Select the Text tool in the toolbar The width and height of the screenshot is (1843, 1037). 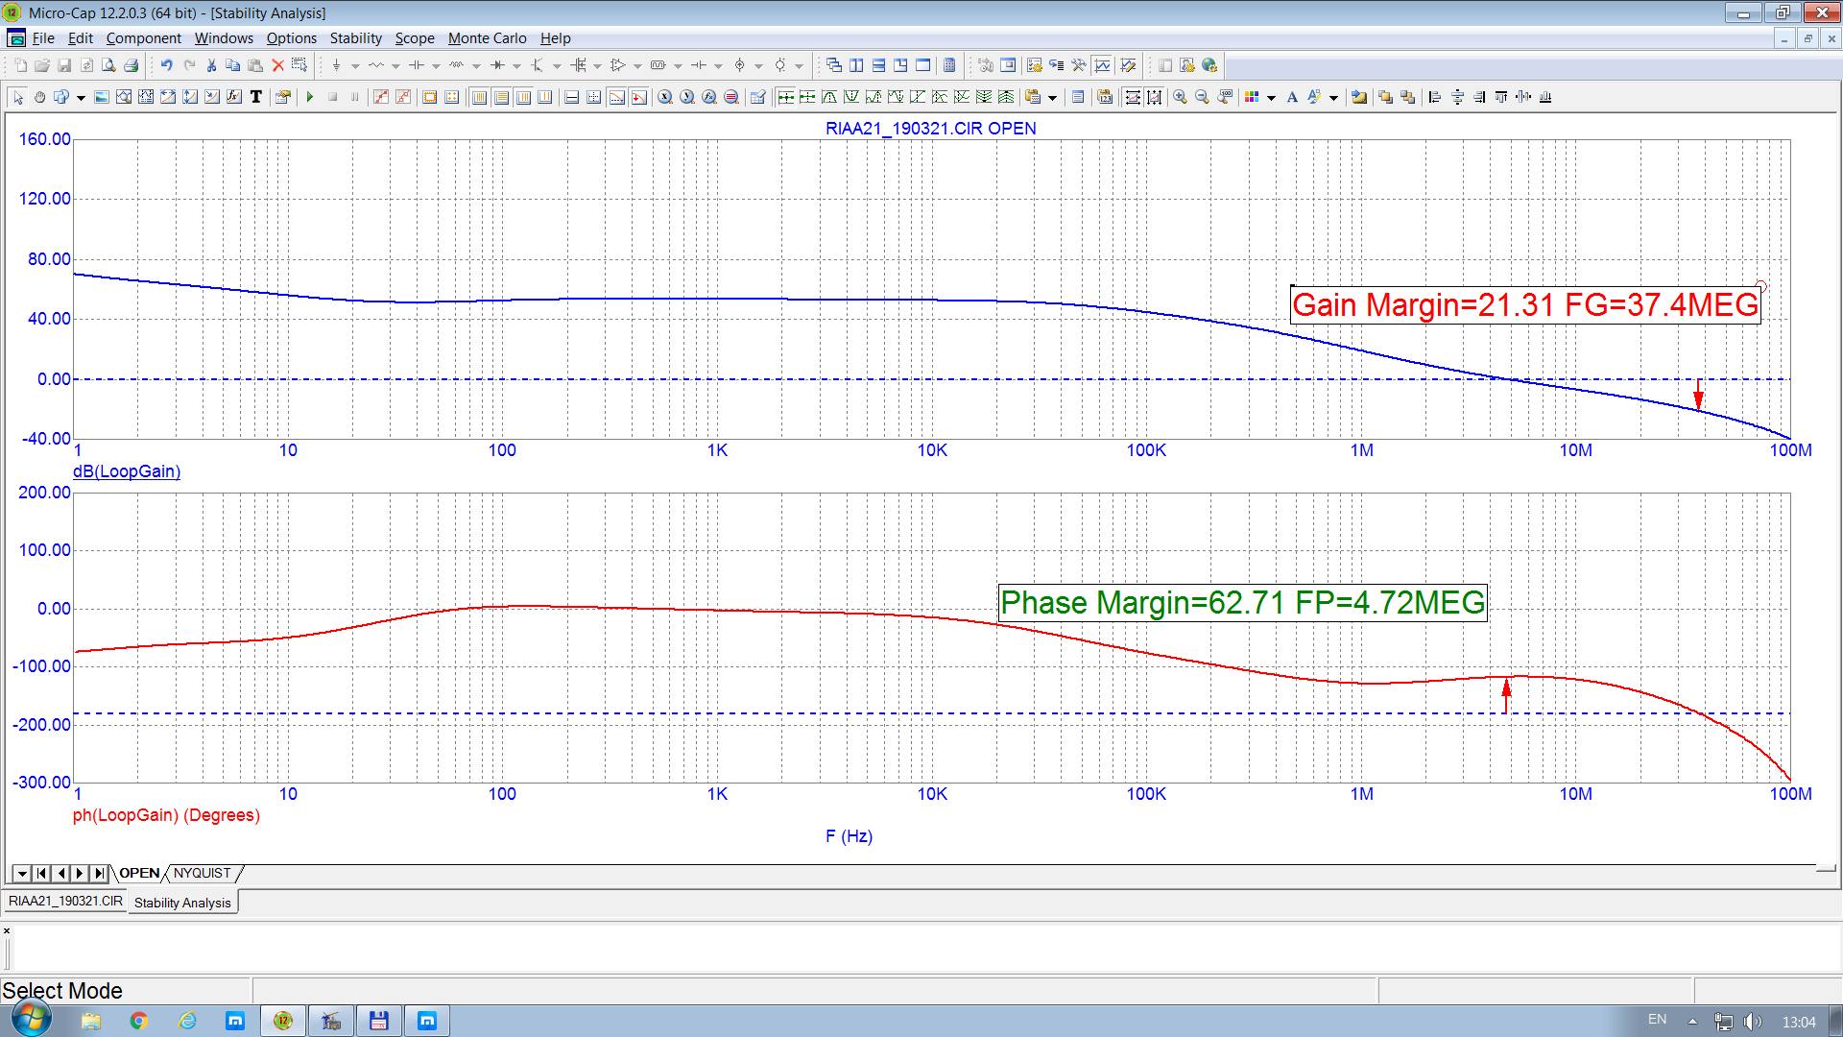pyautogui.click(x=255, y=97)
